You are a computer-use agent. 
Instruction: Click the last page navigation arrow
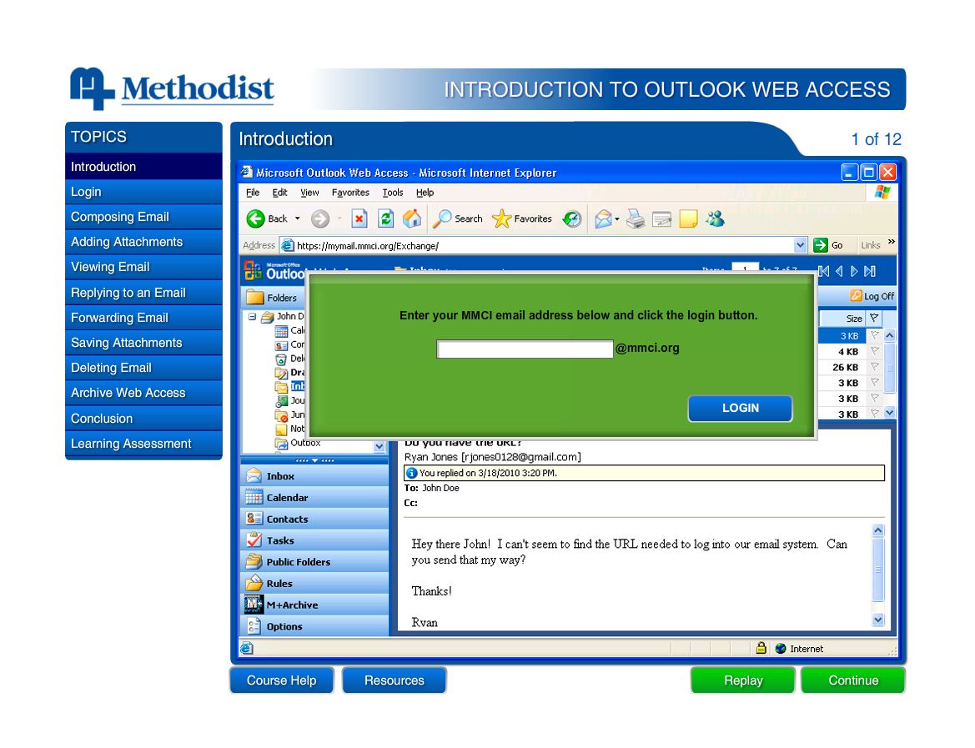(870, 271)
